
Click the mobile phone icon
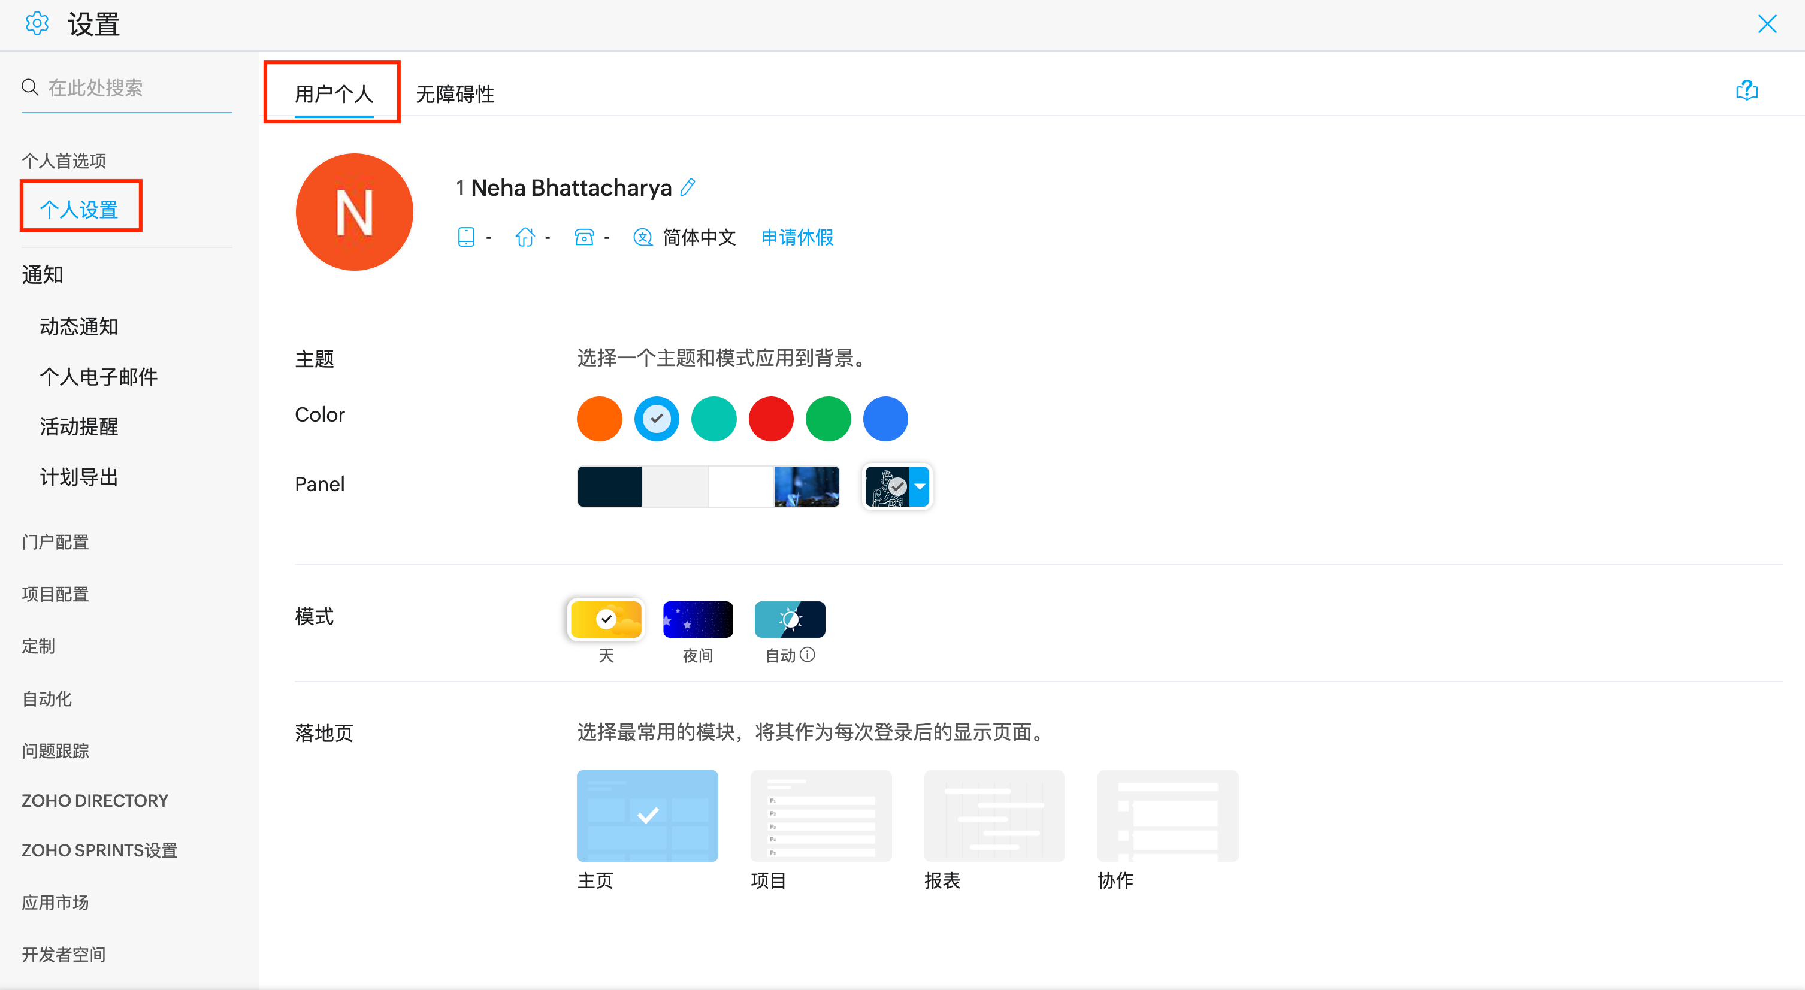(x=466, y=238)
